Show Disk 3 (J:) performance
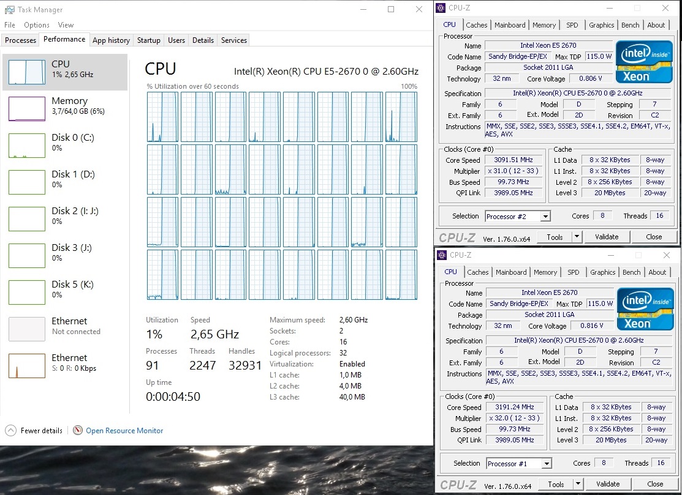The height and width of the screenshot is (495, 682). point(65,255)
